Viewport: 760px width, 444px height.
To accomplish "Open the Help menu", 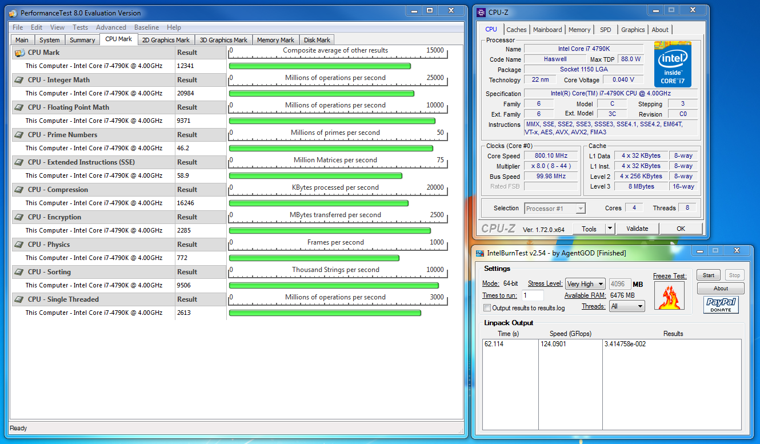I will click(x=174, y=27).
